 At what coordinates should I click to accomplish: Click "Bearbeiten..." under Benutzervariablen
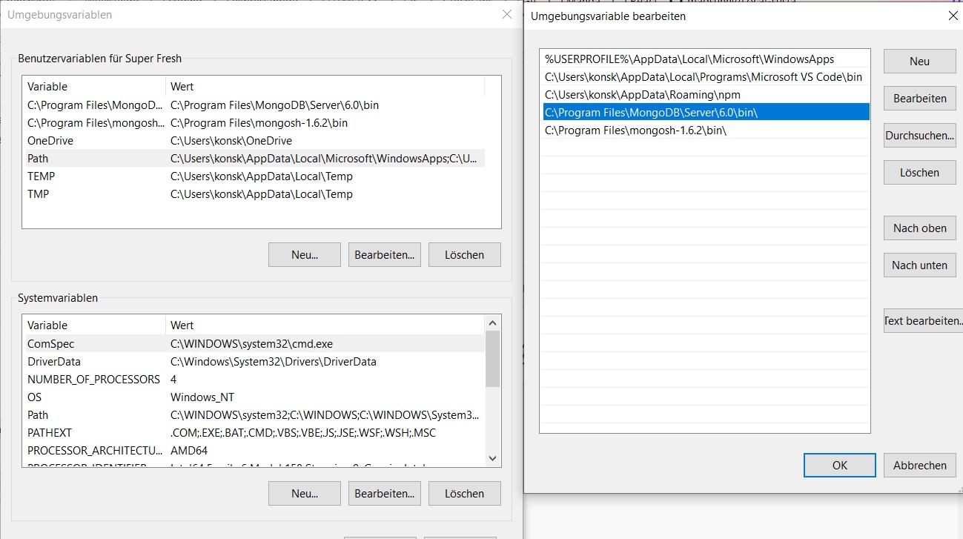pyautogui.click(x=384, y=254)
